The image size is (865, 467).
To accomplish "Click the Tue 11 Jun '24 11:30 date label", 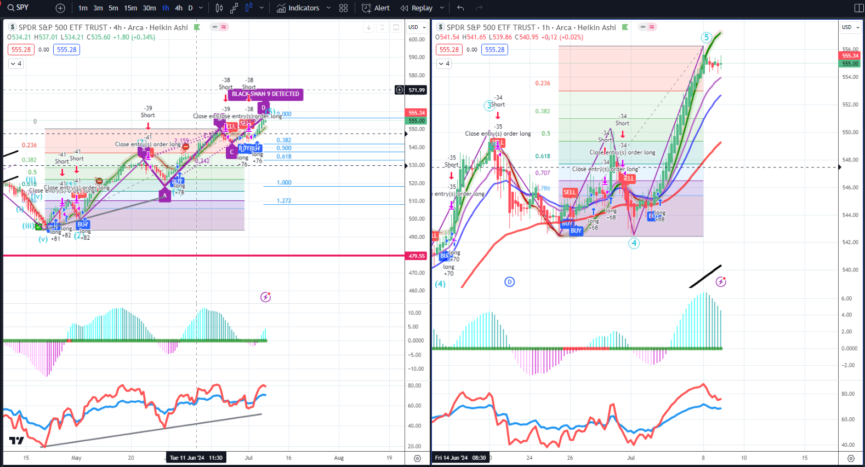I will point(196,458).
